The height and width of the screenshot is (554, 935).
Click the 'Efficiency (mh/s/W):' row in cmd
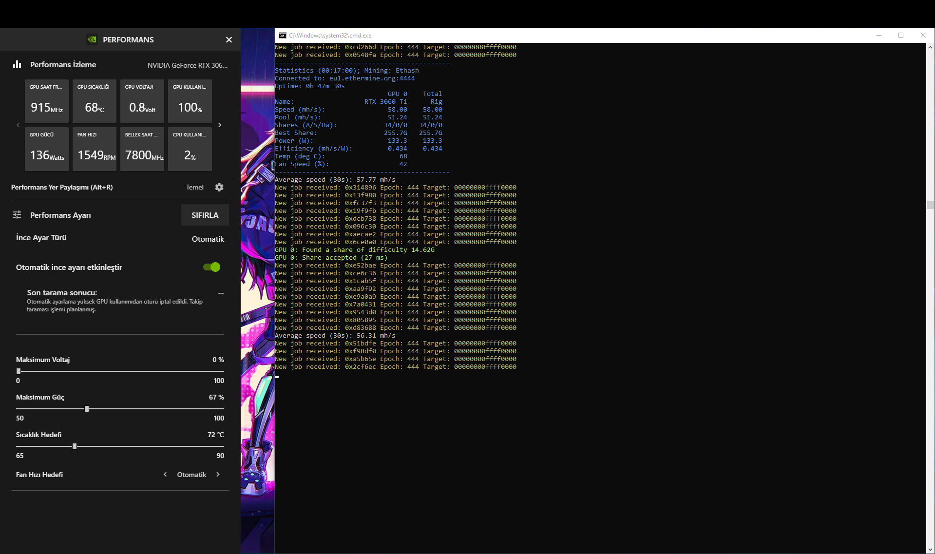point(359,149)
